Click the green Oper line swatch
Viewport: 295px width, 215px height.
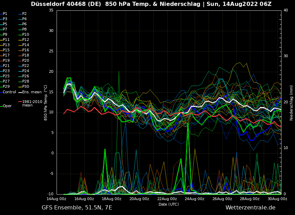click(x=1, y=106)
